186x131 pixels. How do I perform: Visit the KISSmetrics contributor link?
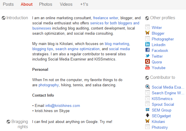point(162,99)
